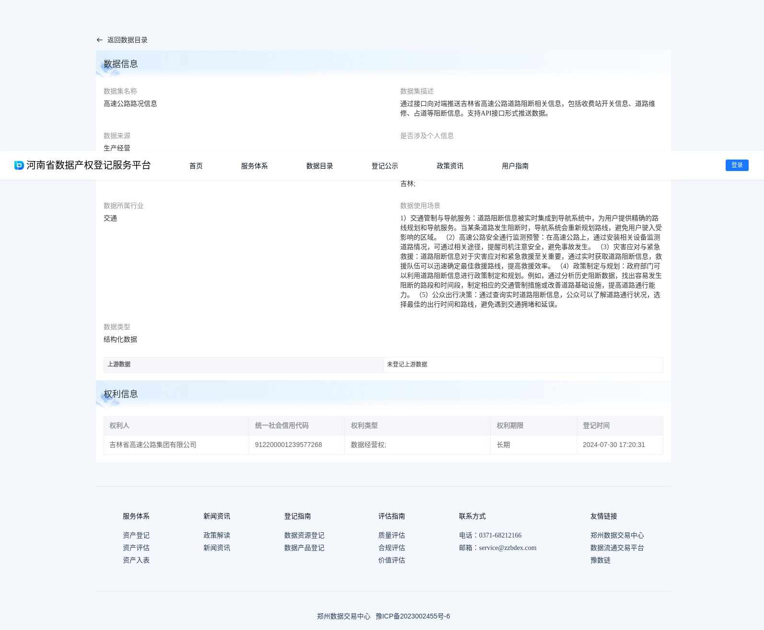Open footer link 政策解读
This screenshot has height=630, width=764.
pyautogui.click(x=217, y=535)
